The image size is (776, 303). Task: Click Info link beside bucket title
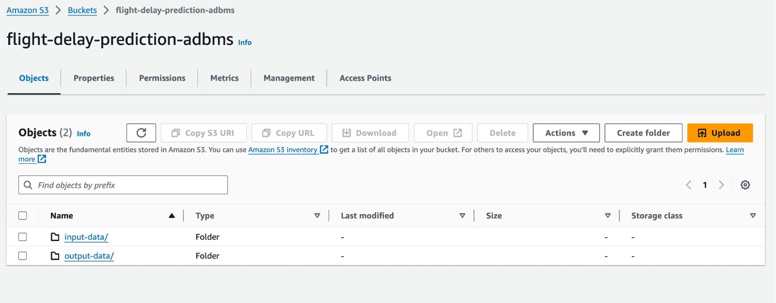coord(245,42)
